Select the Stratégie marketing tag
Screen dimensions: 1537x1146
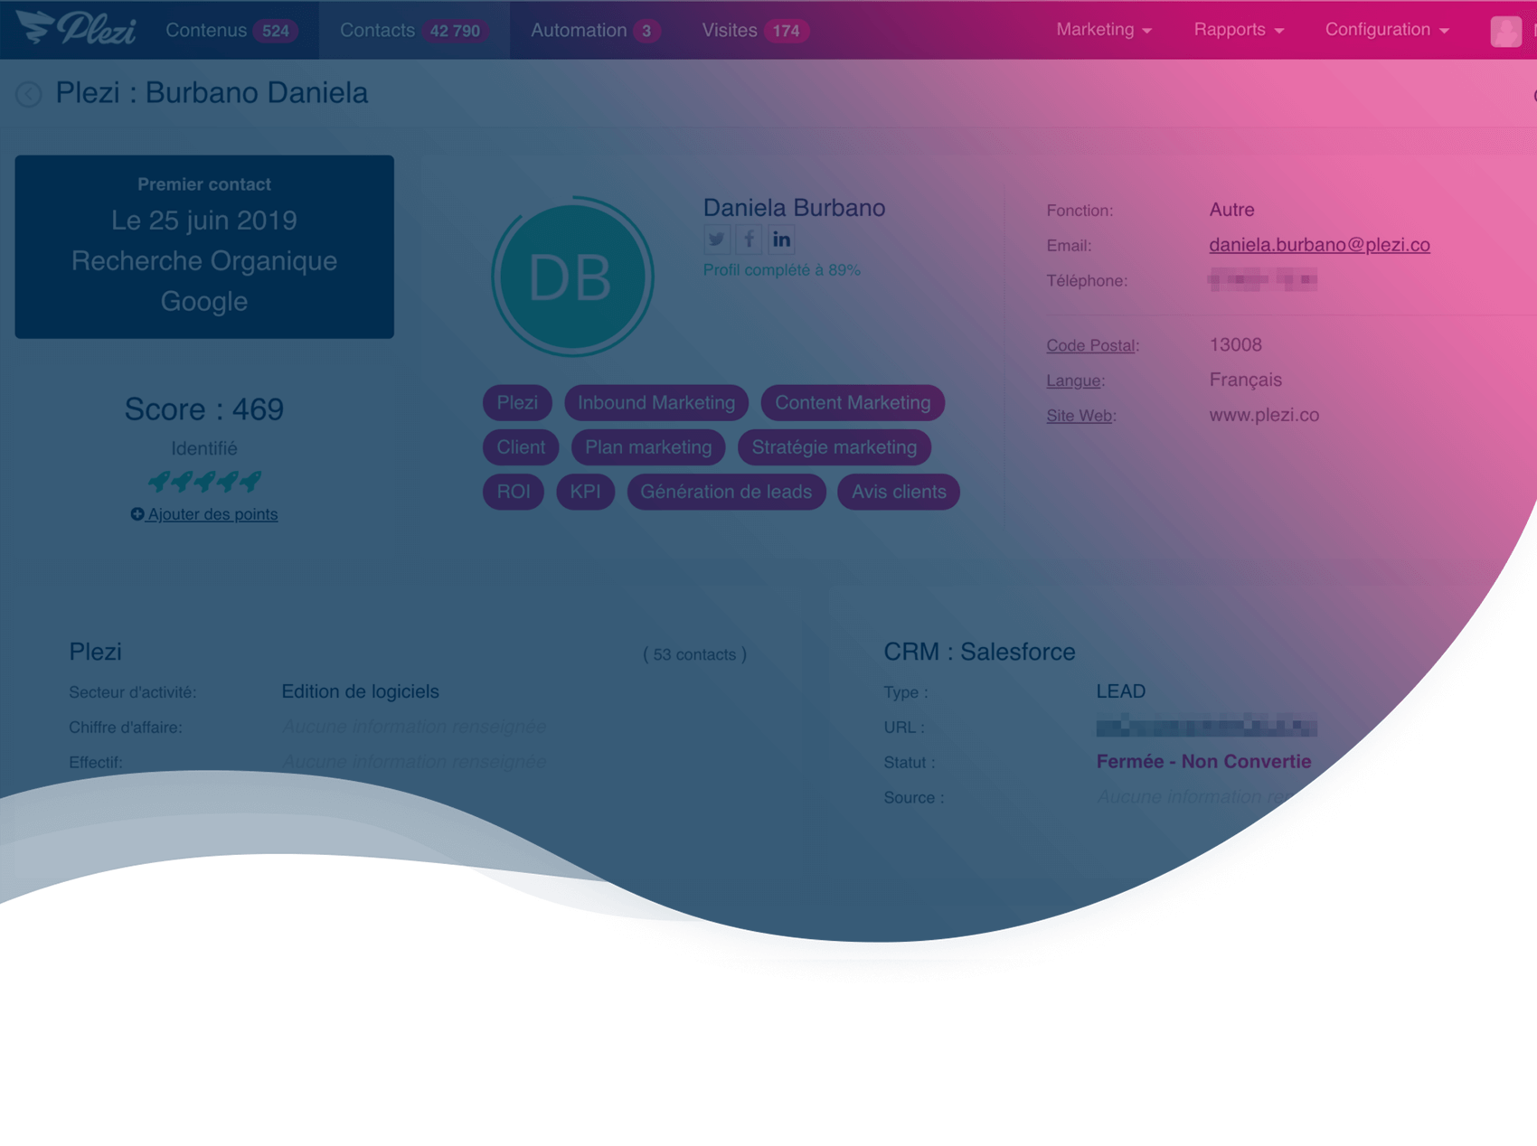click(835, 447)
